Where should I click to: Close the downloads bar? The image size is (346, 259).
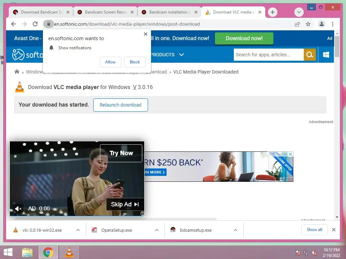(x=333, y=230)
